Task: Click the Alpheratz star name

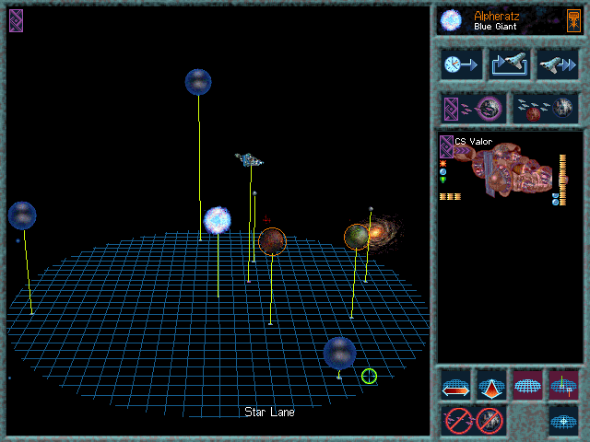Action: (x=496, y=16)
